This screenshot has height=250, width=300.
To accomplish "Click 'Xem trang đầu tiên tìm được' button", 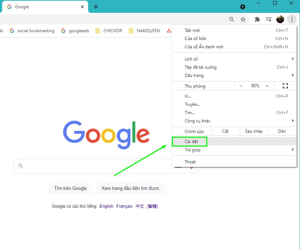I will [x=130, y=188].
